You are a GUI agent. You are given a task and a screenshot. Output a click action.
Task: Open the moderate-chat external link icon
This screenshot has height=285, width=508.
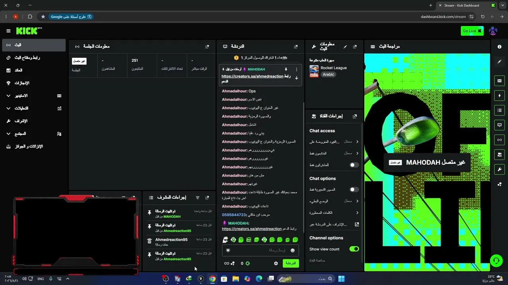point(357,224)
